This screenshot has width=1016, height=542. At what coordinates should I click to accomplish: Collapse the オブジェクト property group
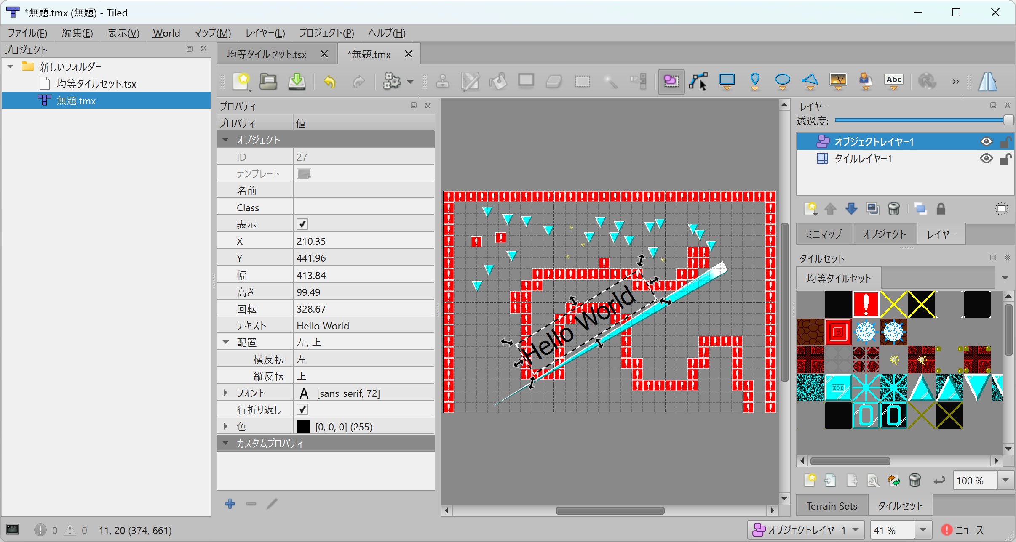tap(226, 140)
